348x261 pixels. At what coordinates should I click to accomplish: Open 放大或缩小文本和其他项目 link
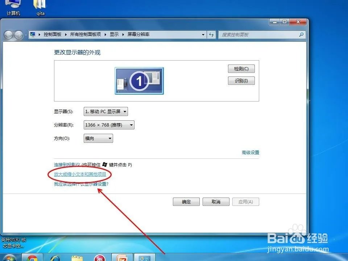(80, 174)
